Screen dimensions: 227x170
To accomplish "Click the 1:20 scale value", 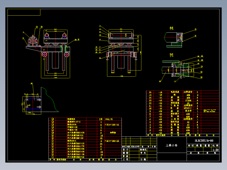I will tap(216, 150).
